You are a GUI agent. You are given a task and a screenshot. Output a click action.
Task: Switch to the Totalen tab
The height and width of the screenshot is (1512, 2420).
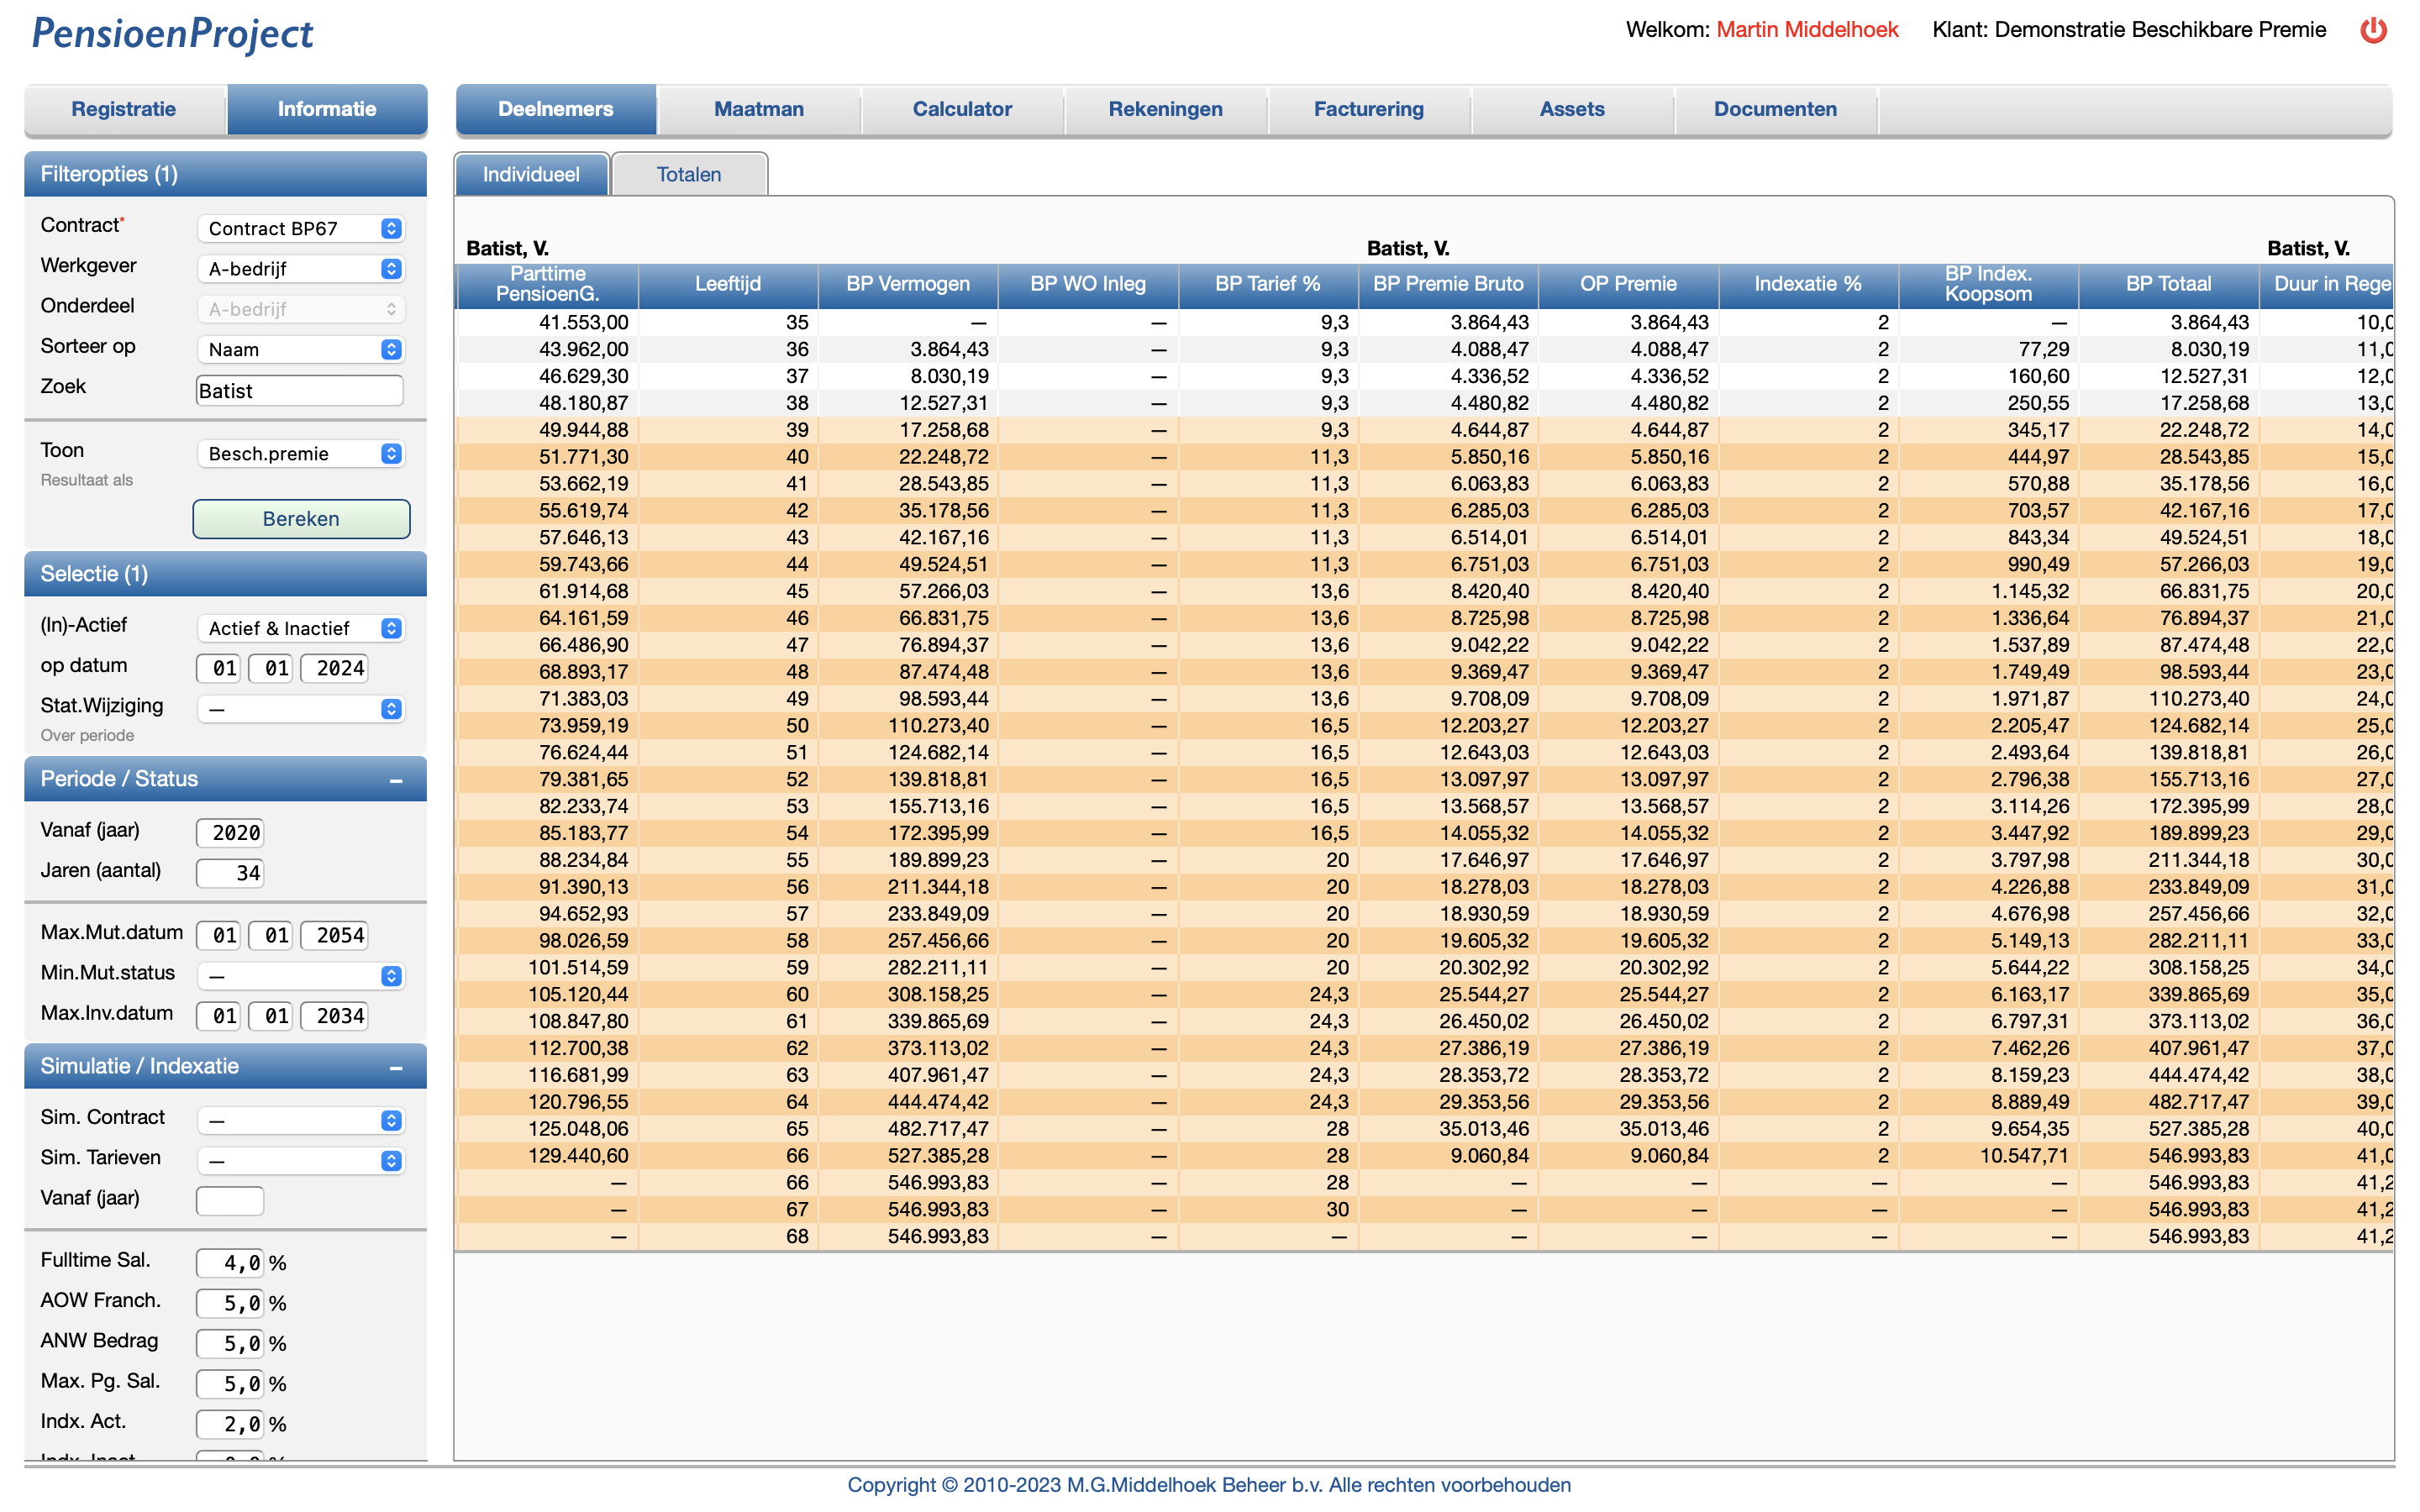click(x=689, y=175)
